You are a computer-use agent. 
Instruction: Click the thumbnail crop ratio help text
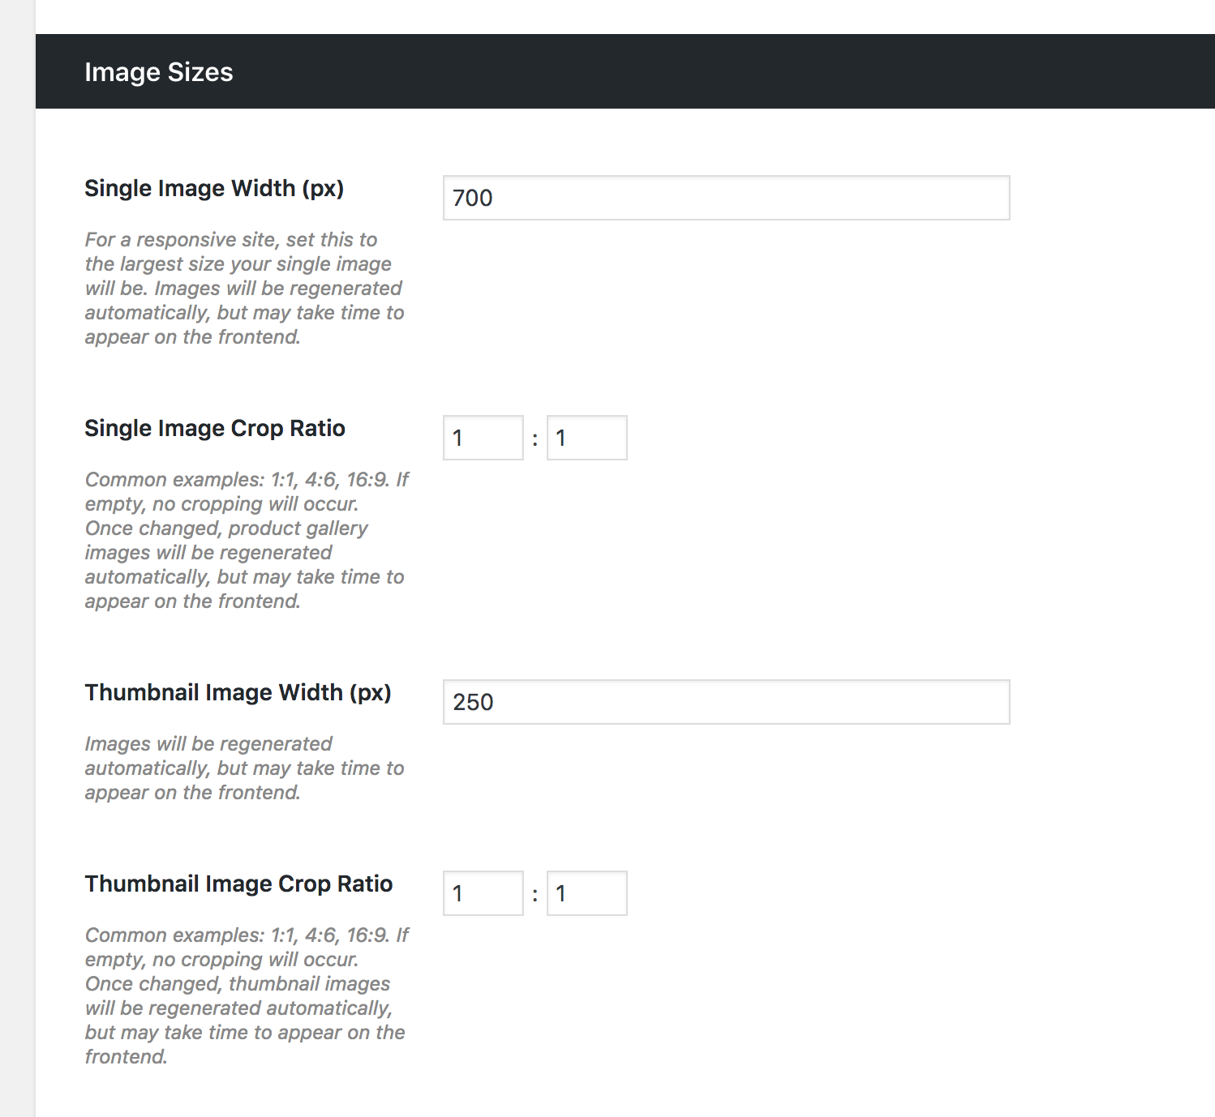[x=243, y=995]
